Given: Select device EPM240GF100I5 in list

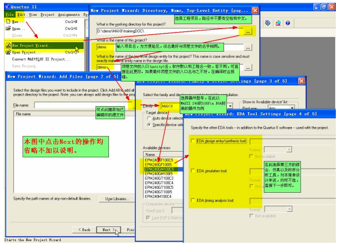Looking at the screenshot, I should (x=158, y=165).
